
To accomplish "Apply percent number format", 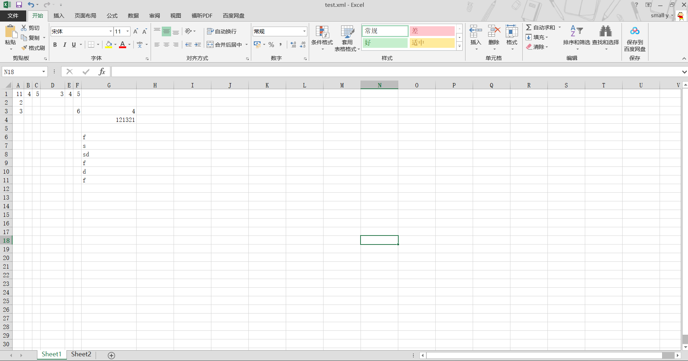I will pos(271,45).
